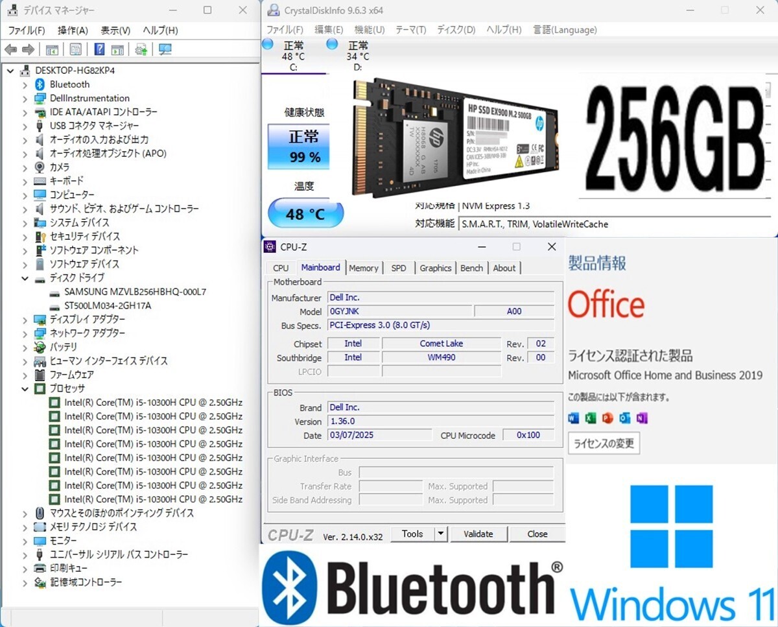778x627 pixels.
Task: Expand the Bluetooth category
Action: tap(25, 84)
